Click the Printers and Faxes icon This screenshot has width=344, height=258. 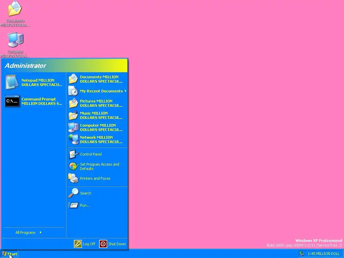coord(73,178)
